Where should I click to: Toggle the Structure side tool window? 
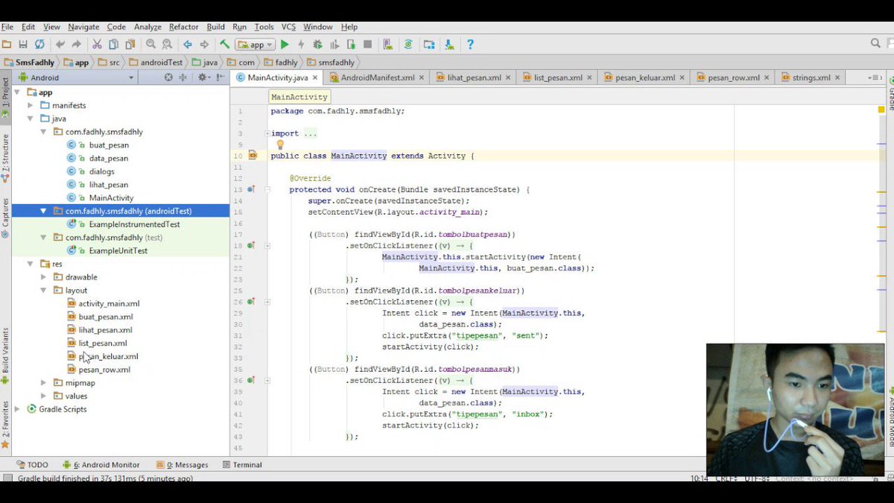[x=5, y=157]
